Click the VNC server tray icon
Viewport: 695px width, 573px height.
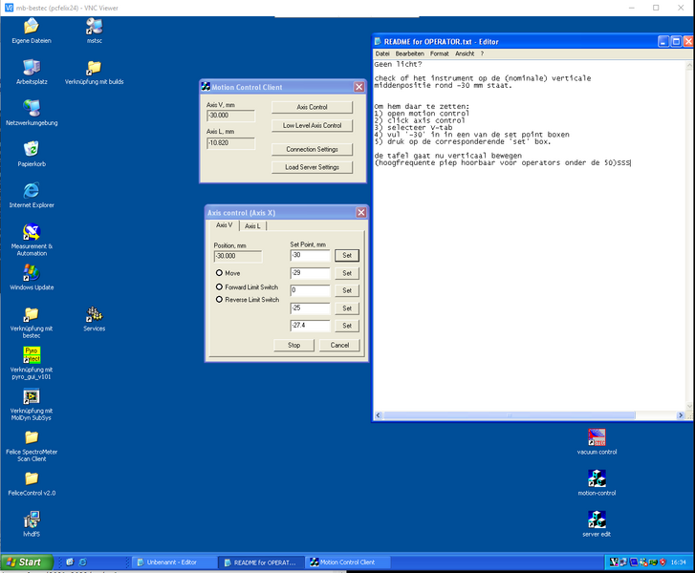point(614,562)
